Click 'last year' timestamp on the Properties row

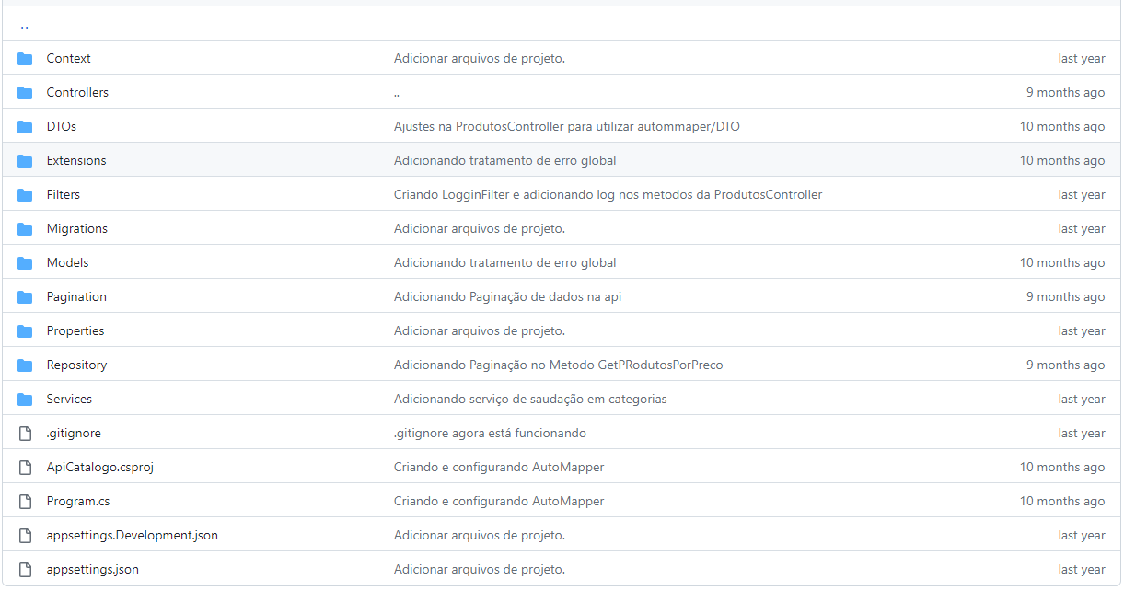[1081, 330]
